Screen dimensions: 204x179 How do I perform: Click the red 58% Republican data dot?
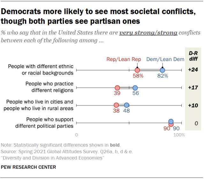(x=137, y=70)
